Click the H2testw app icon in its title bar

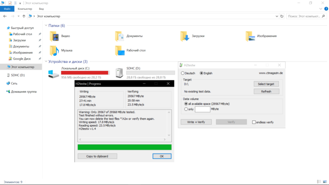point(181,65)
